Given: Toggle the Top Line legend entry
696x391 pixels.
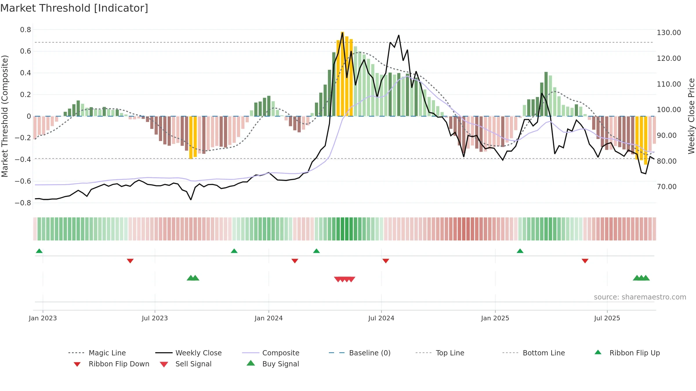Looking at the screenshot, I should click(x=440, y=353).
